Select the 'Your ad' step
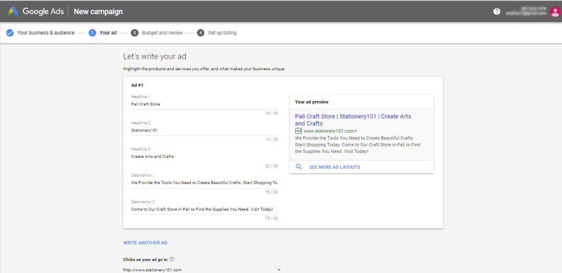The image size is (562, 273). pyautogui.click(x=108, y=33)
